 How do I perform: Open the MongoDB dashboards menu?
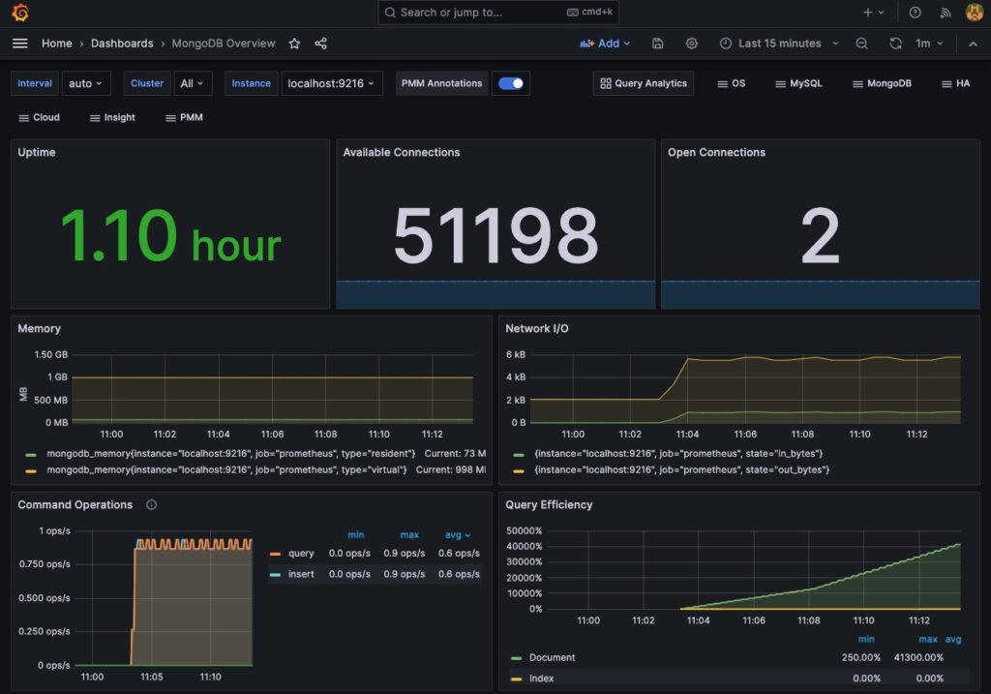pos(882,83)
